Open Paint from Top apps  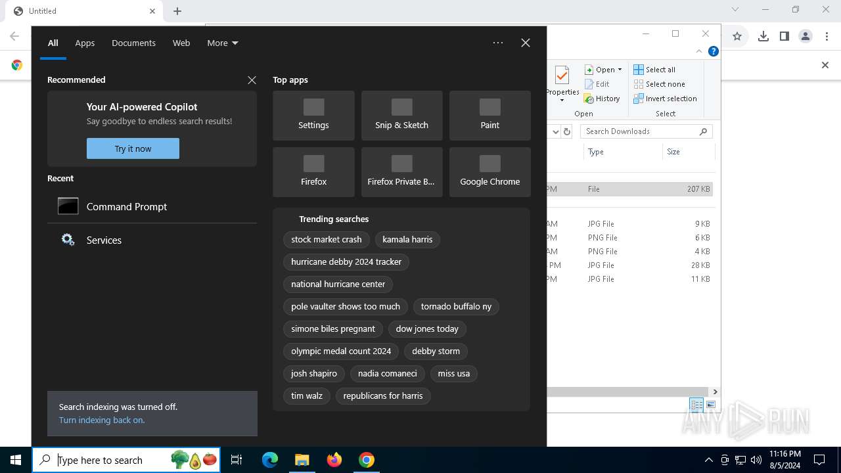tap(489, 116)
